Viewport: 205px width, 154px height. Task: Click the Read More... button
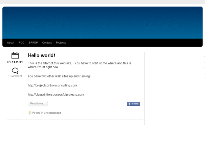pos(38,103)
